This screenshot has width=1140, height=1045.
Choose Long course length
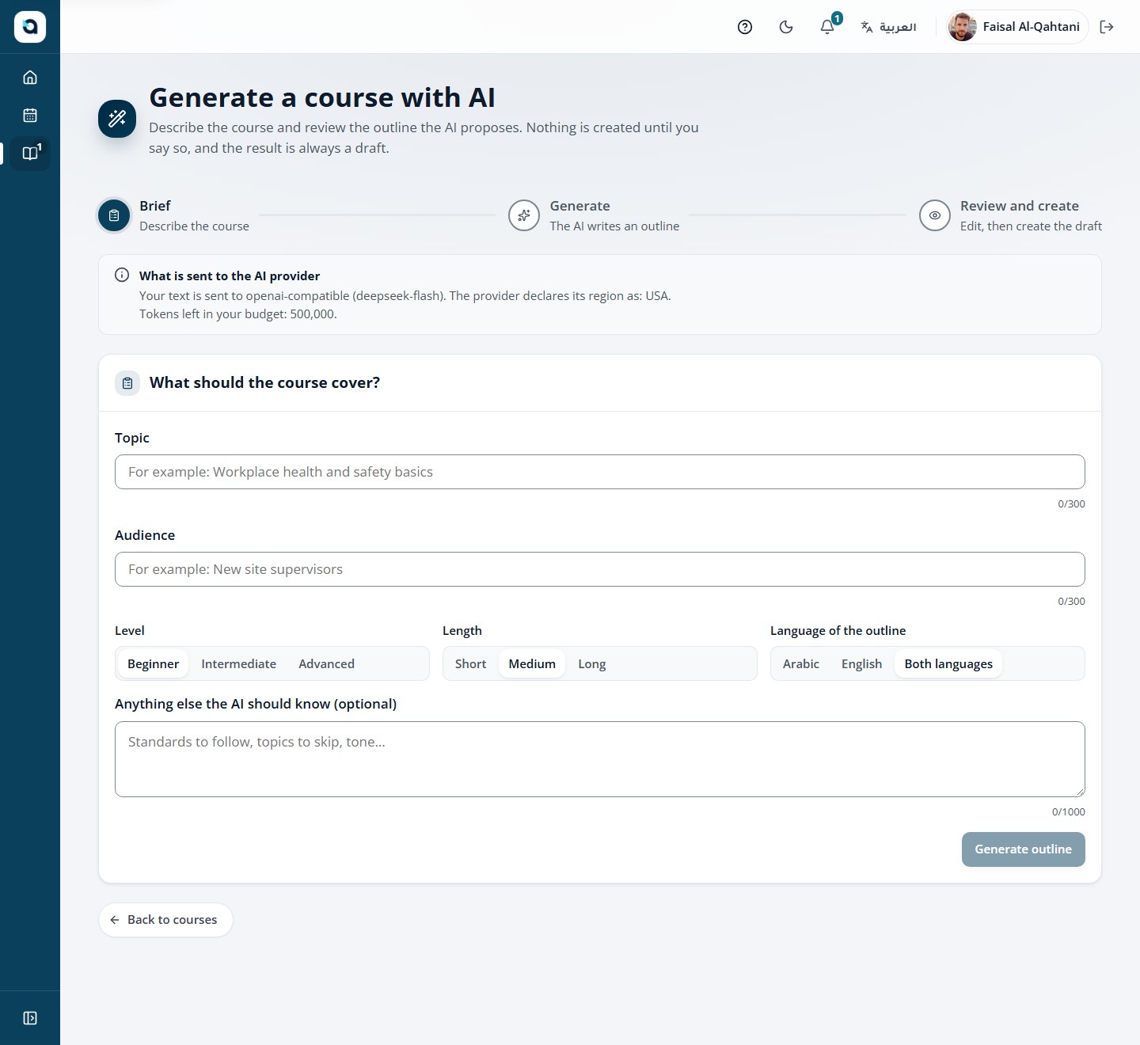(592, 663)
